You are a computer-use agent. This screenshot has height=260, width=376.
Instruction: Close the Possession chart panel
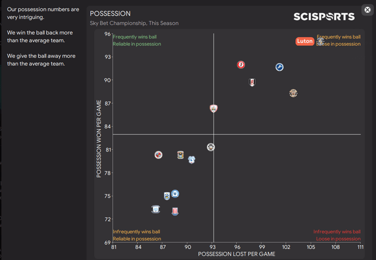click(366, 10)
